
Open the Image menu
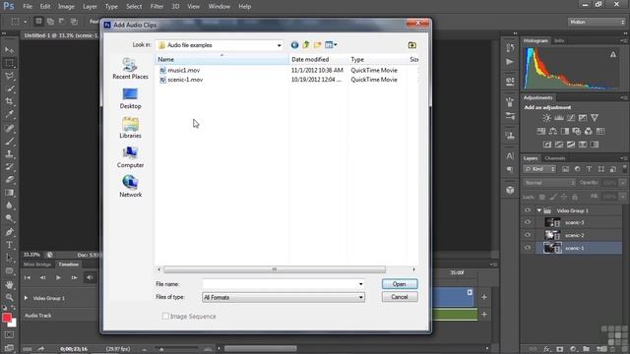tap(66, 7)
